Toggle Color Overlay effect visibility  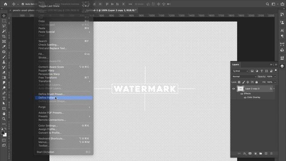tap(245, 97)
